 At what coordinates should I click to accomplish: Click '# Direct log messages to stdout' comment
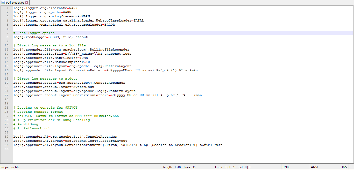click(45, 79)
